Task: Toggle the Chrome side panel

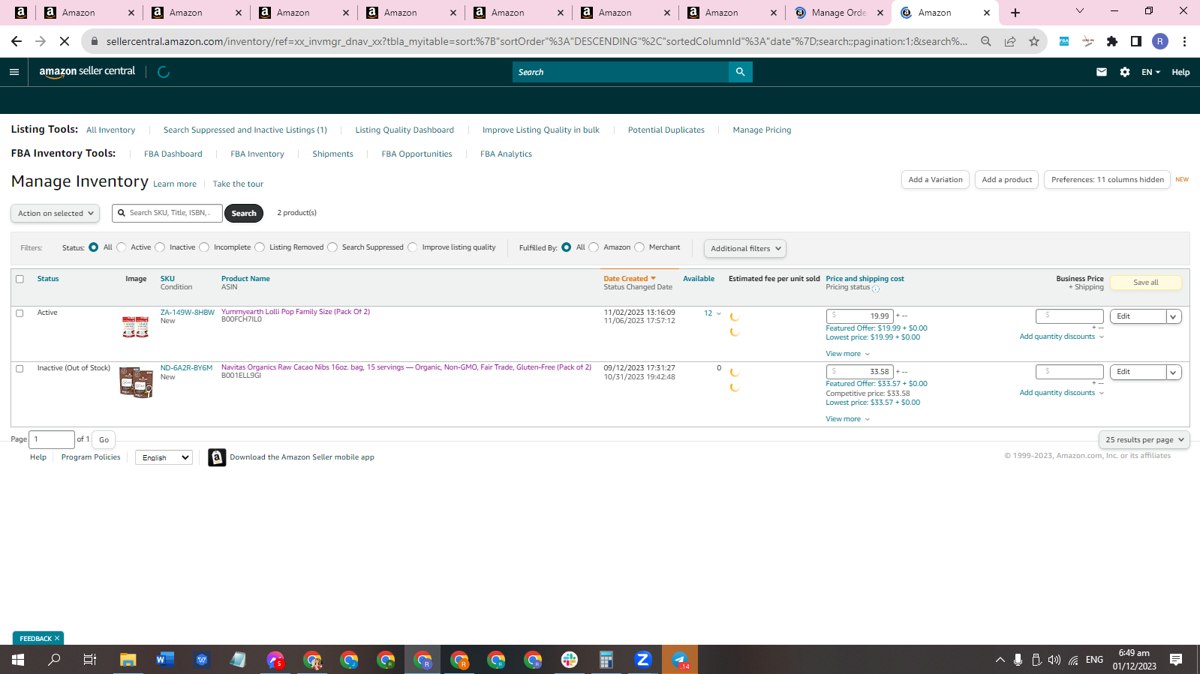Action: pyautogui.click(x=1136, y=41)
